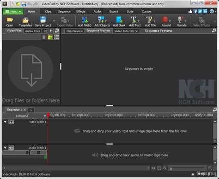This screenshot has width=219, height=179.
Task: Switch to the Clips ribbon tab
Action: (x=48, y=12)
